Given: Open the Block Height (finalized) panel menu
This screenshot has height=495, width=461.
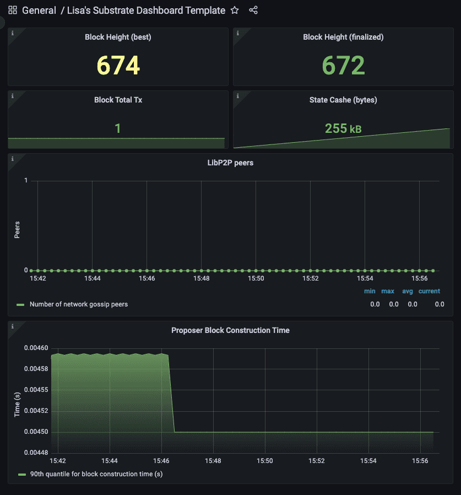Looking at the screenshot, I should coord(343,37).
